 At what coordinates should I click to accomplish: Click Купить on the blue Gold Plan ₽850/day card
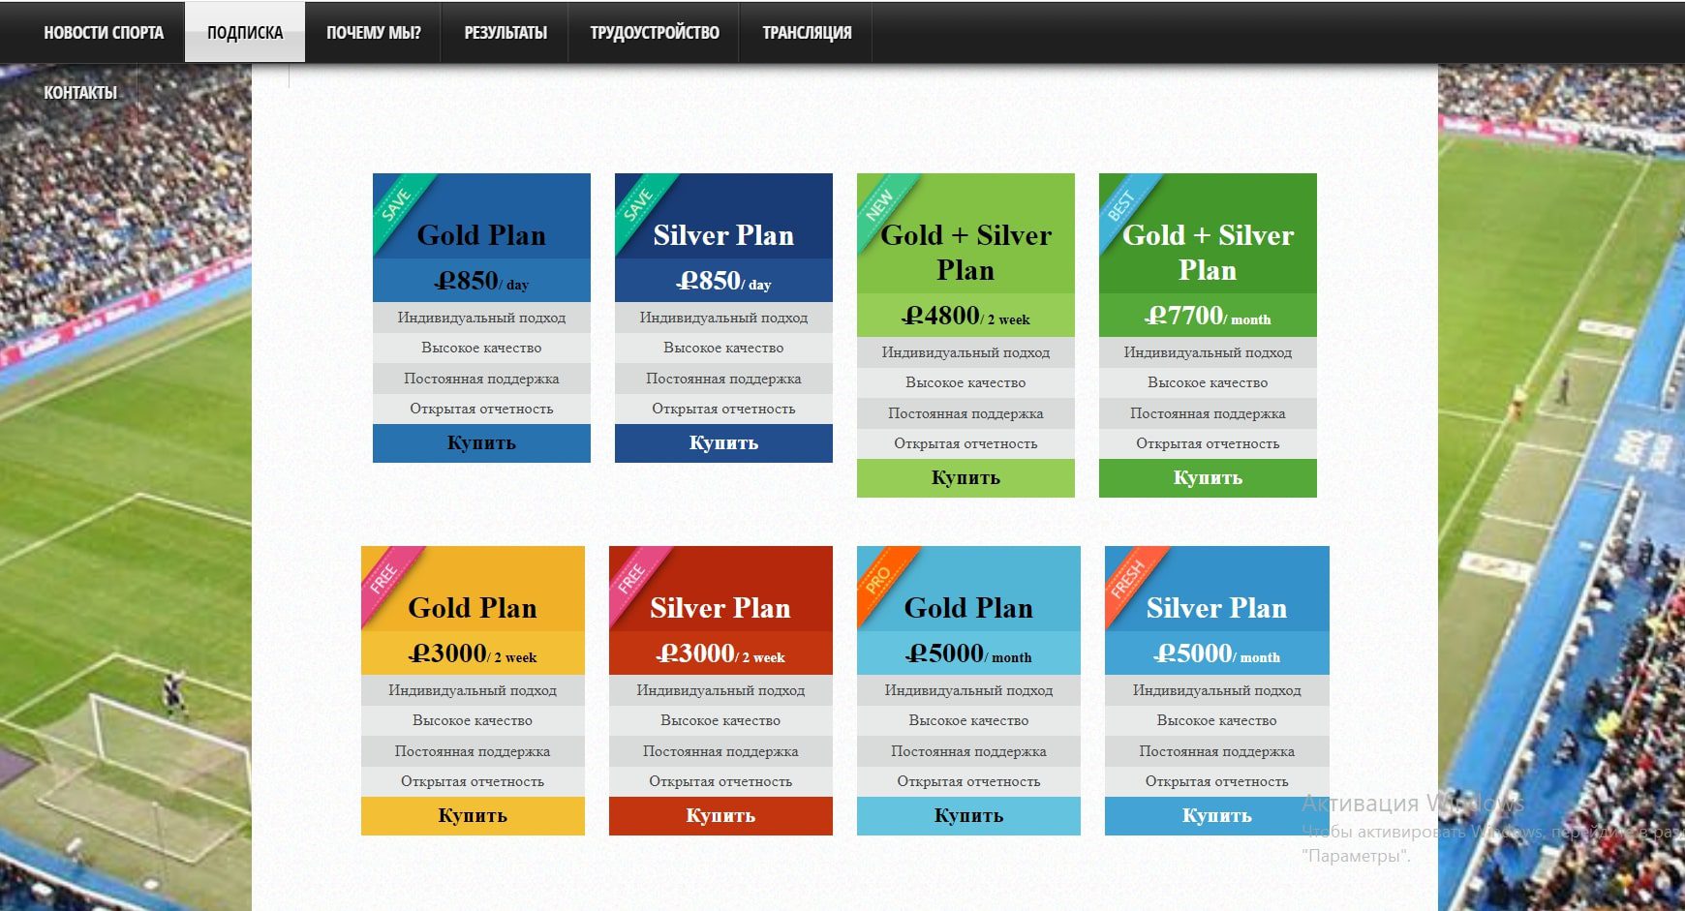tap(481, 442)
